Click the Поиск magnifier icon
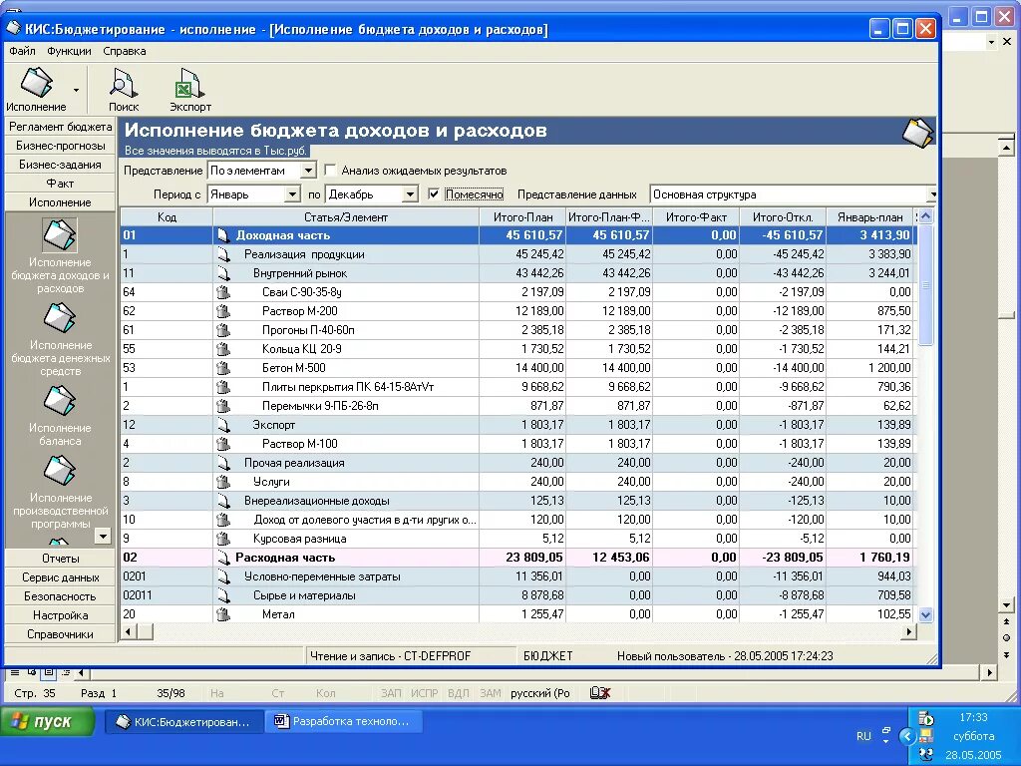1021x766 pixels. (123, 83)
